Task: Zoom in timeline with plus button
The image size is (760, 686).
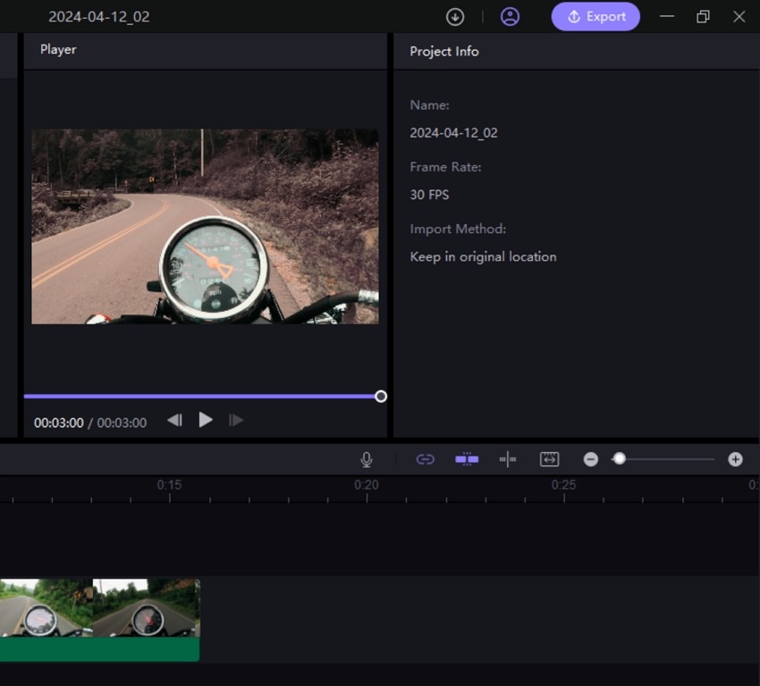Action: pyautogui.click(x=735, y=459)
